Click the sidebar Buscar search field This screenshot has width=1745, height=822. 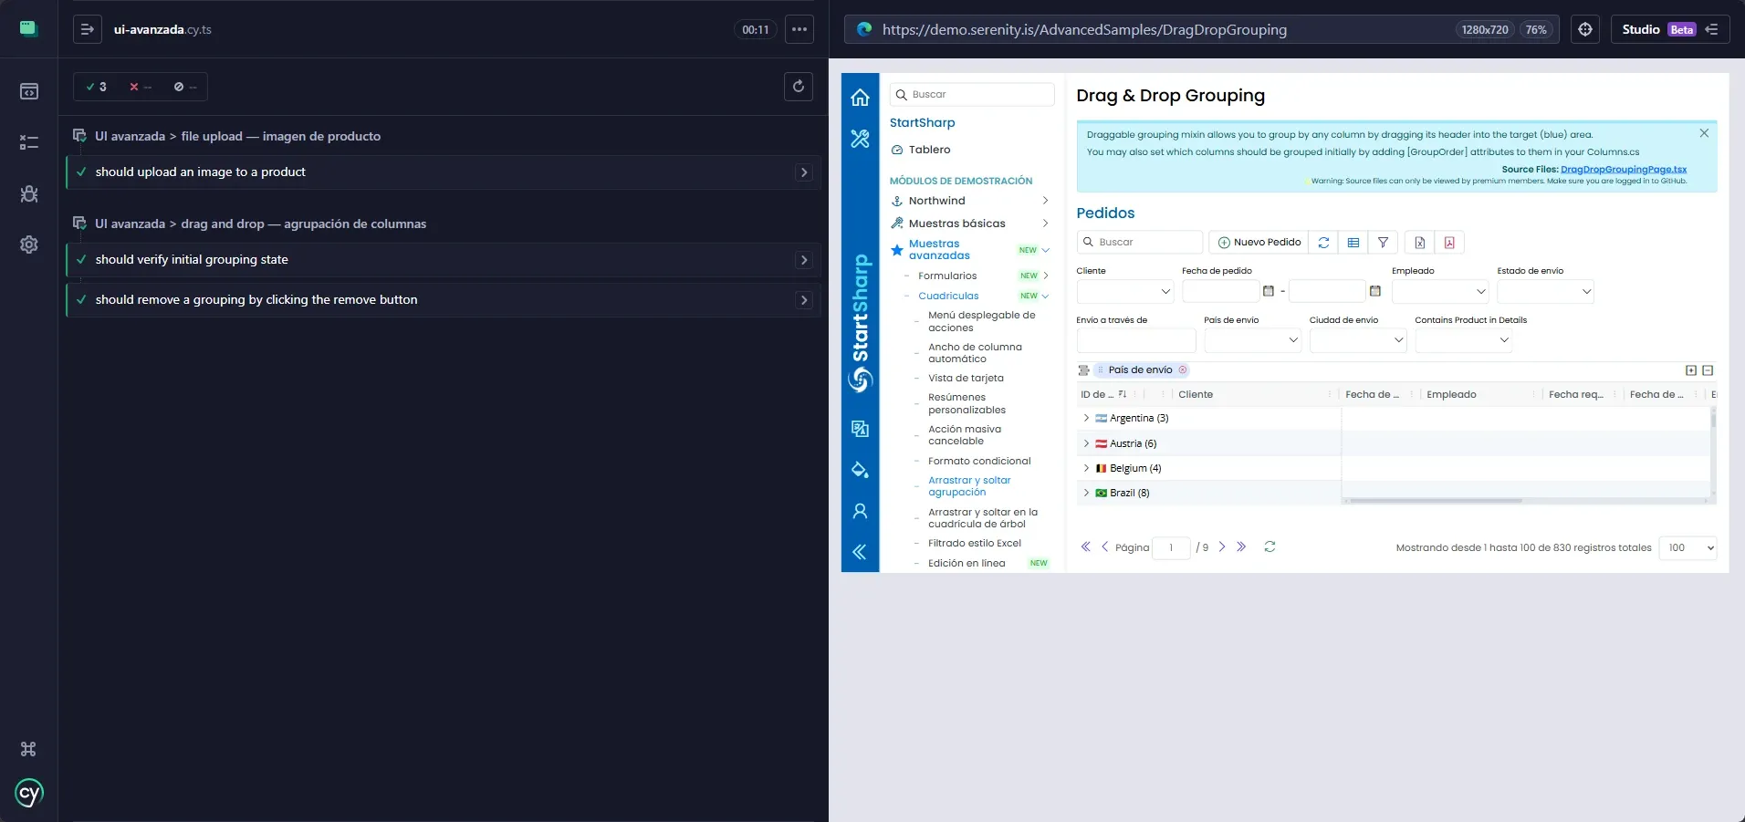click(x=972, y=94)
